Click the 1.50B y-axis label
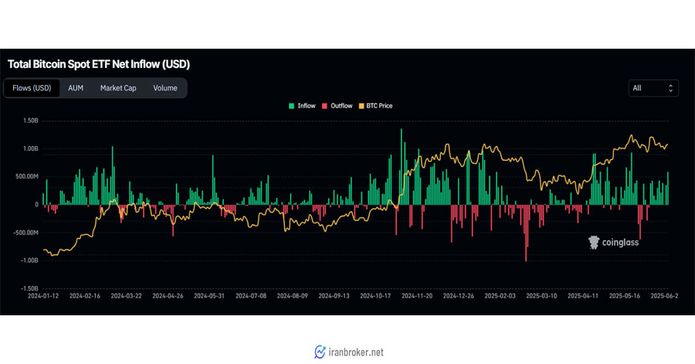 point(31,121)
